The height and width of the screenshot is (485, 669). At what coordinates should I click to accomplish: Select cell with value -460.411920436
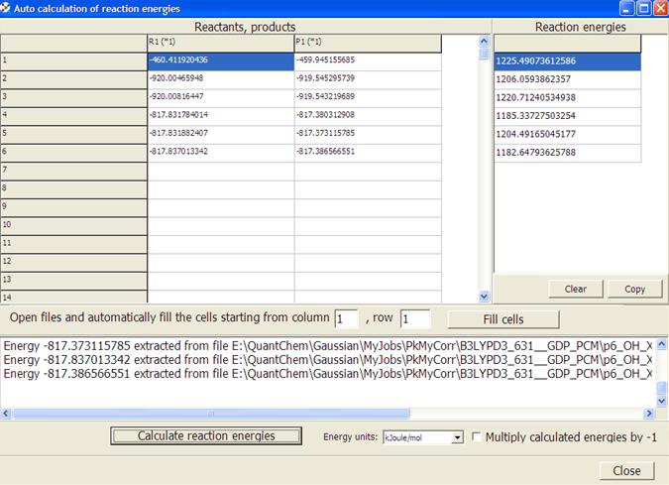220,60
